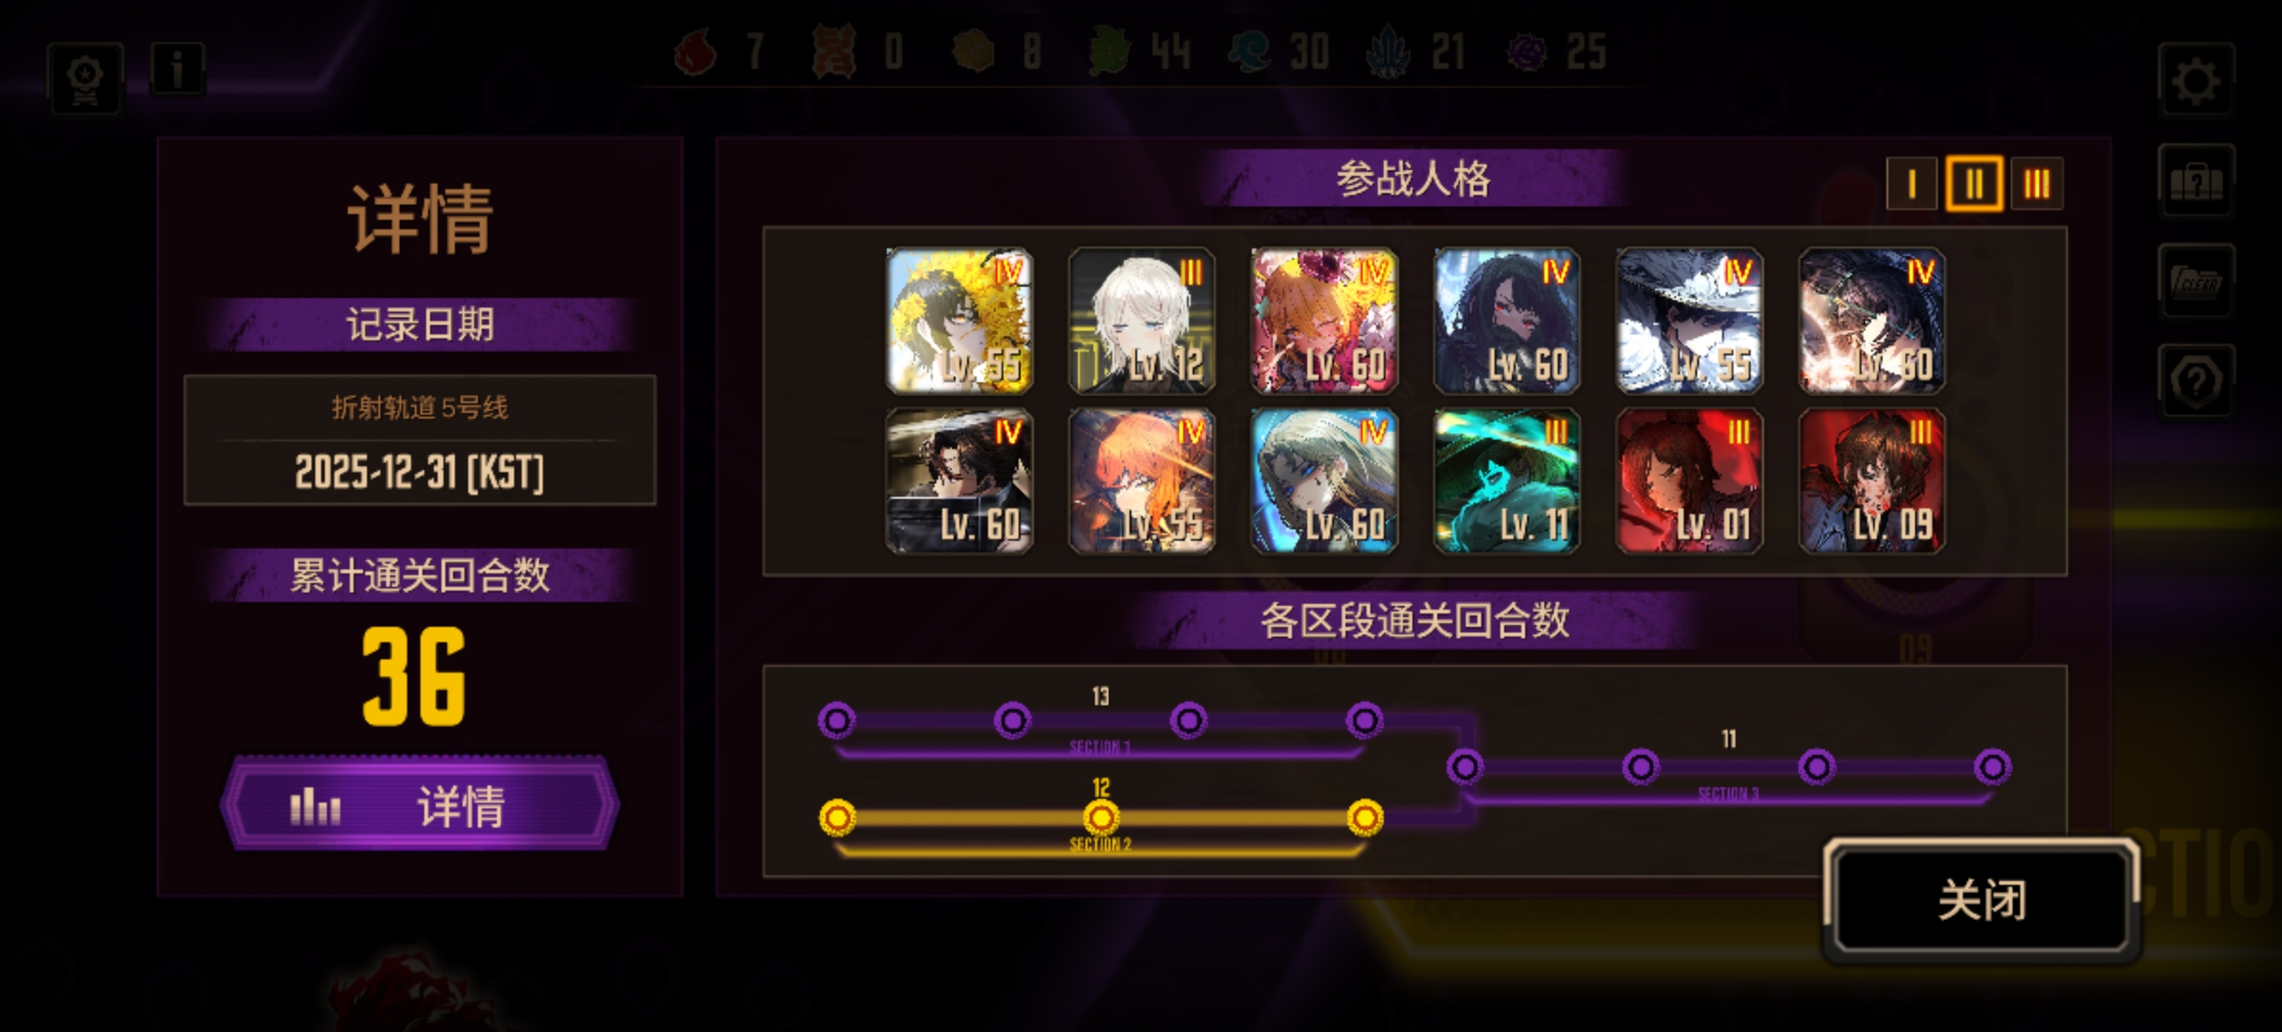Click the middle yellow node of Section 2

(1101, 818)
